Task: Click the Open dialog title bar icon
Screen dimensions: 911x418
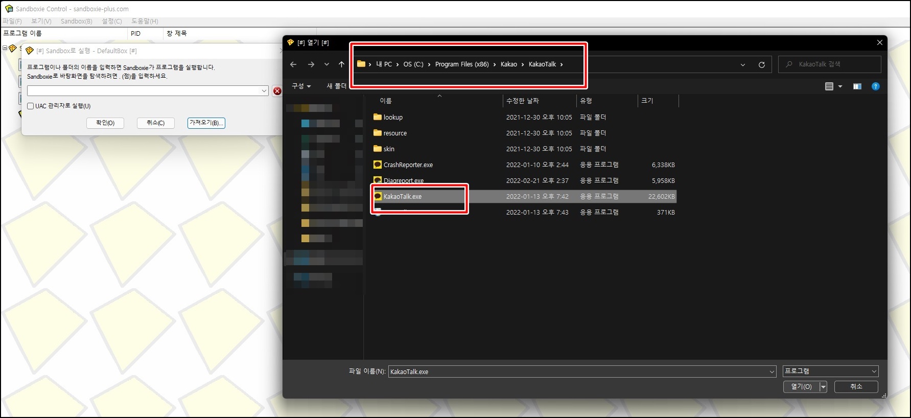Action: pyautogui.click(x=291, y=42)
